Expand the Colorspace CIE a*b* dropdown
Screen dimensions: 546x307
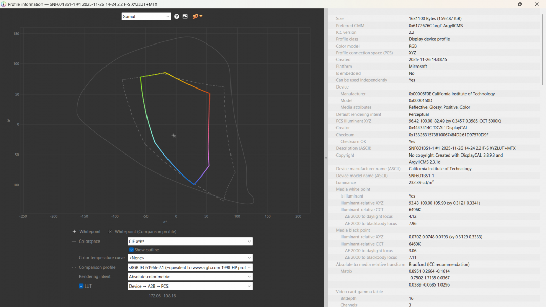tap(190, 242)
